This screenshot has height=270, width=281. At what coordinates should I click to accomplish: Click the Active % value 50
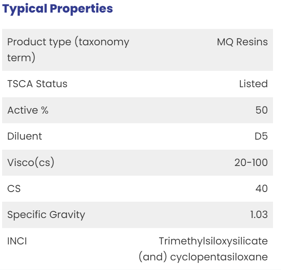pyautogui.click(x=262, y=110)
